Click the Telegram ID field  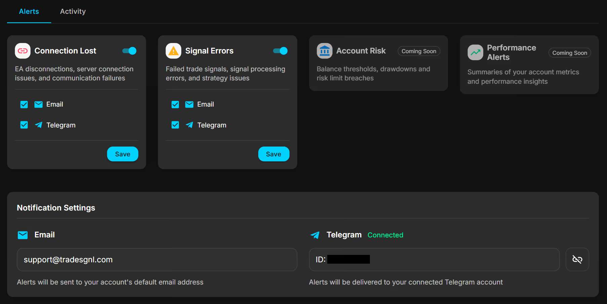coord(434,260)
